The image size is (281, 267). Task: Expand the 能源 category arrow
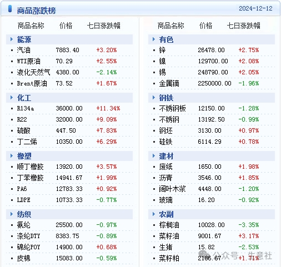pyautogui.click(x=12, y=39)
